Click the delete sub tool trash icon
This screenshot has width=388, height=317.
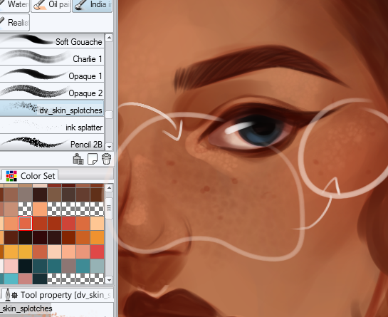coord(106,159)
